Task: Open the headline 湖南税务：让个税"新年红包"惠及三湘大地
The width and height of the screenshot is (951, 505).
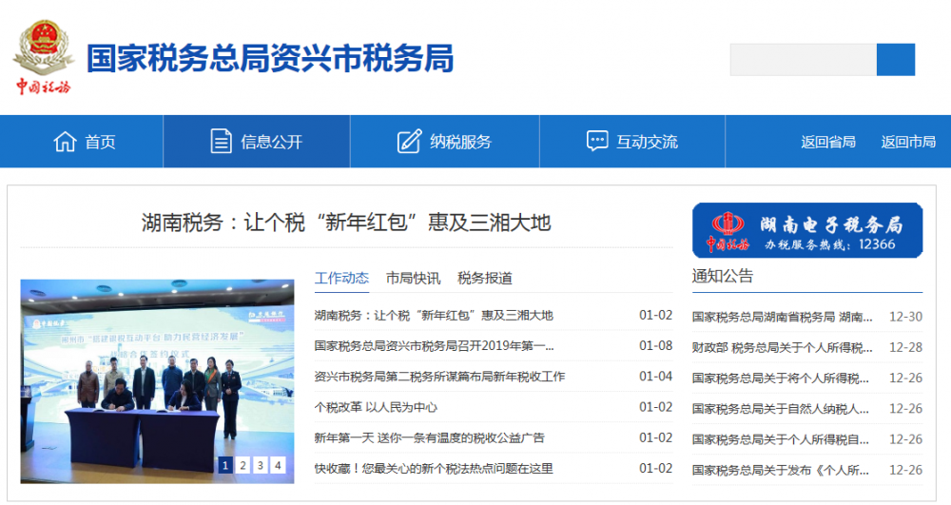Action: tap(346, 223)
